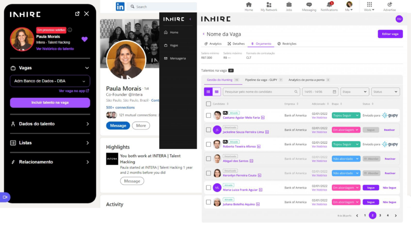Click the LinkedIn logo
The image size is (411, 227).
pyautogui.click(x=120, y=6)
